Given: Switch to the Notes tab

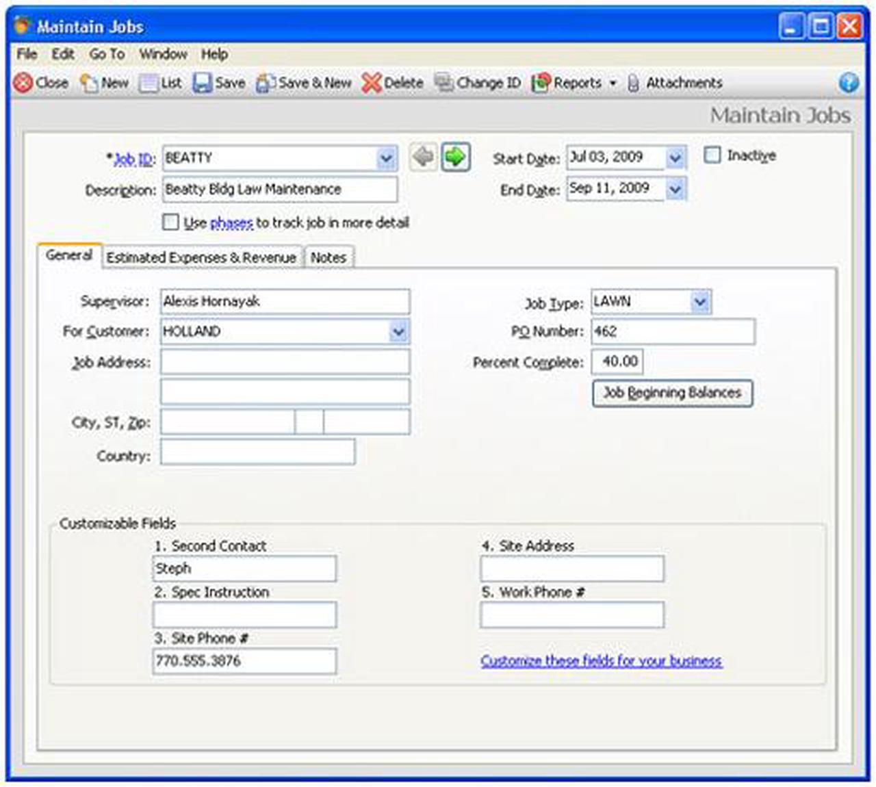Looking at the screenshot, I should tap(328, 257).
